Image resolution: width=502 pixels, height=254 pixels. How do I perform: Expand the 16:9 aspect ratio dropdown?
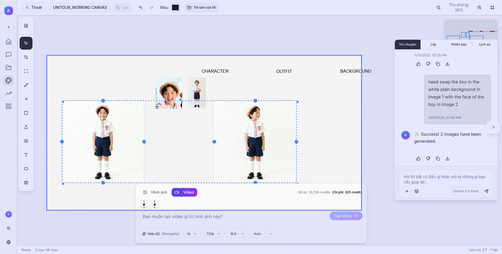237,234
